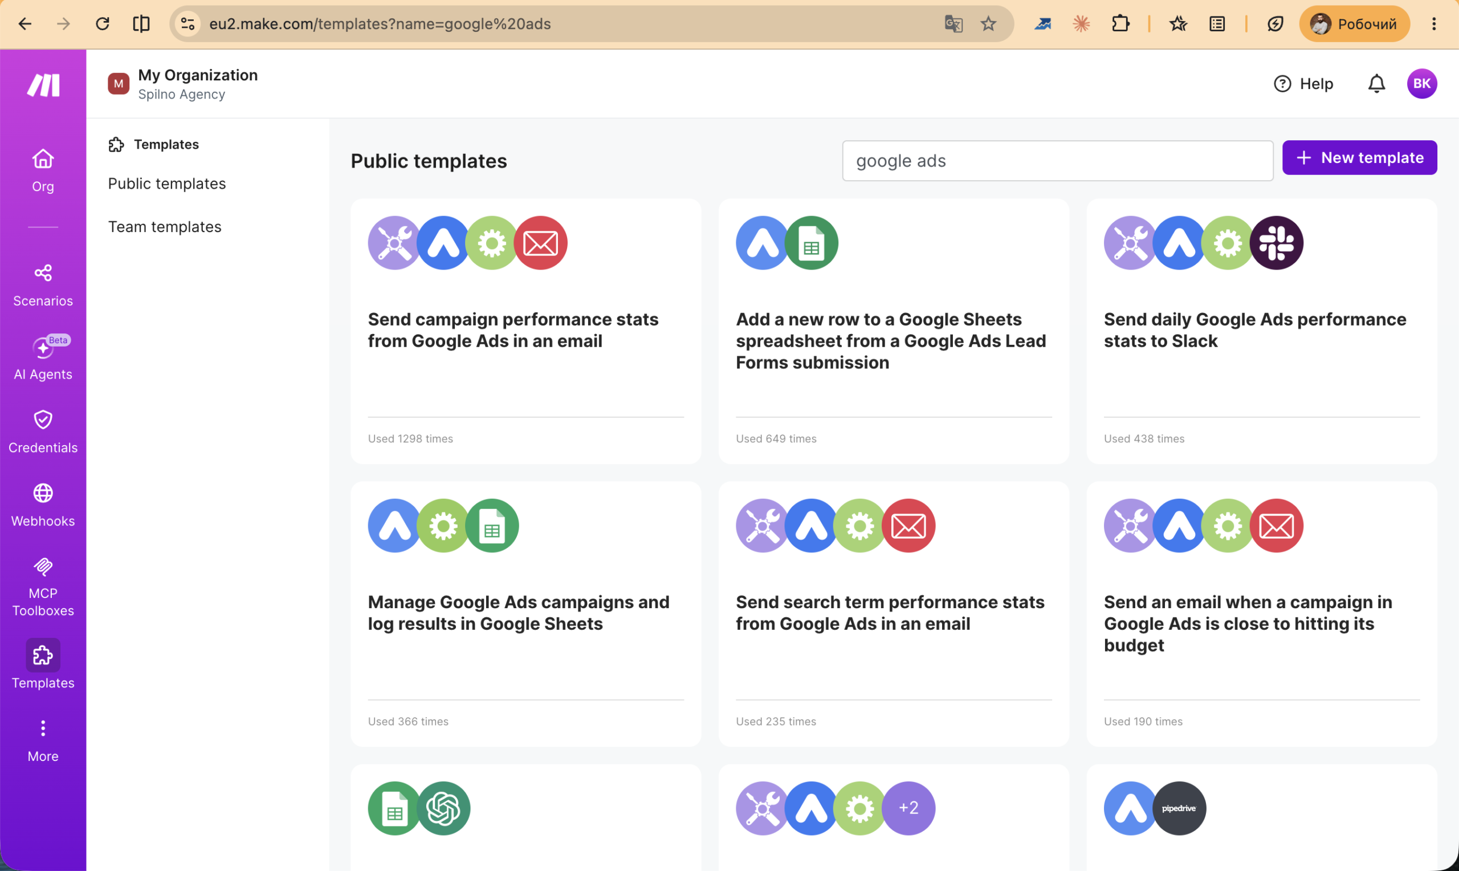The height and width of the screenshot is (871, 1459).
Task: Click 'Used 438 times' text
Action: pyautogui.click(x=1144, y=438)
